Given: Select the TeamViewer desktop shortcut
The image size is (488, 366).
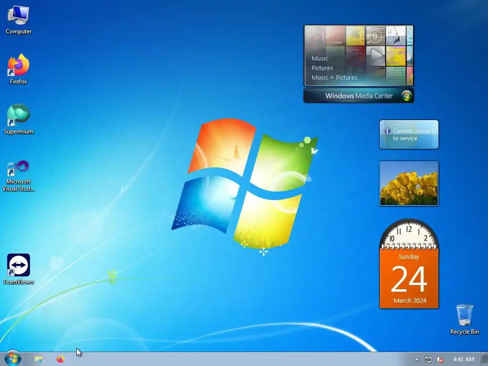Looking at the screenshot, I should pyautogui.click(x=19, y=269).
